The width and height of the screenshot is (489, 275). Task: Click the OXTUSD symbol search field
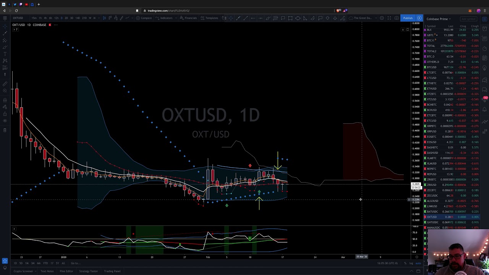pos(18,18)
